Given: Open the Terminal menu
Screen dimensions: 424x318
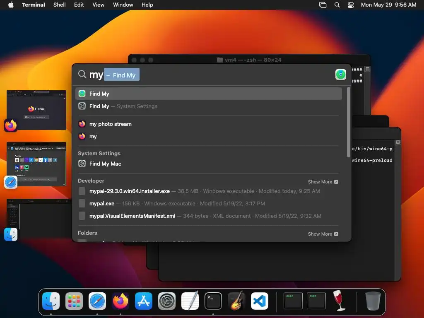Looking at the screenshot, I should (x=34, y=5).
